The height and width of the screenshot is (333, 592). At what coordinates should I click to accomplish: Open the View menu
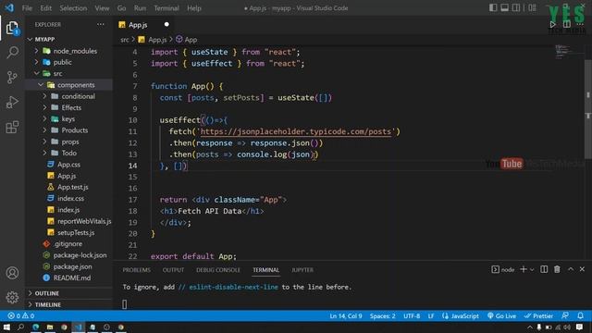click(x=102, y=8)
